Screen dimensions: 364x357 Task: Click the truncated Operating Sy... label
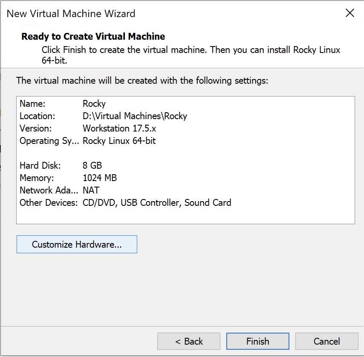tap(49, 140)
